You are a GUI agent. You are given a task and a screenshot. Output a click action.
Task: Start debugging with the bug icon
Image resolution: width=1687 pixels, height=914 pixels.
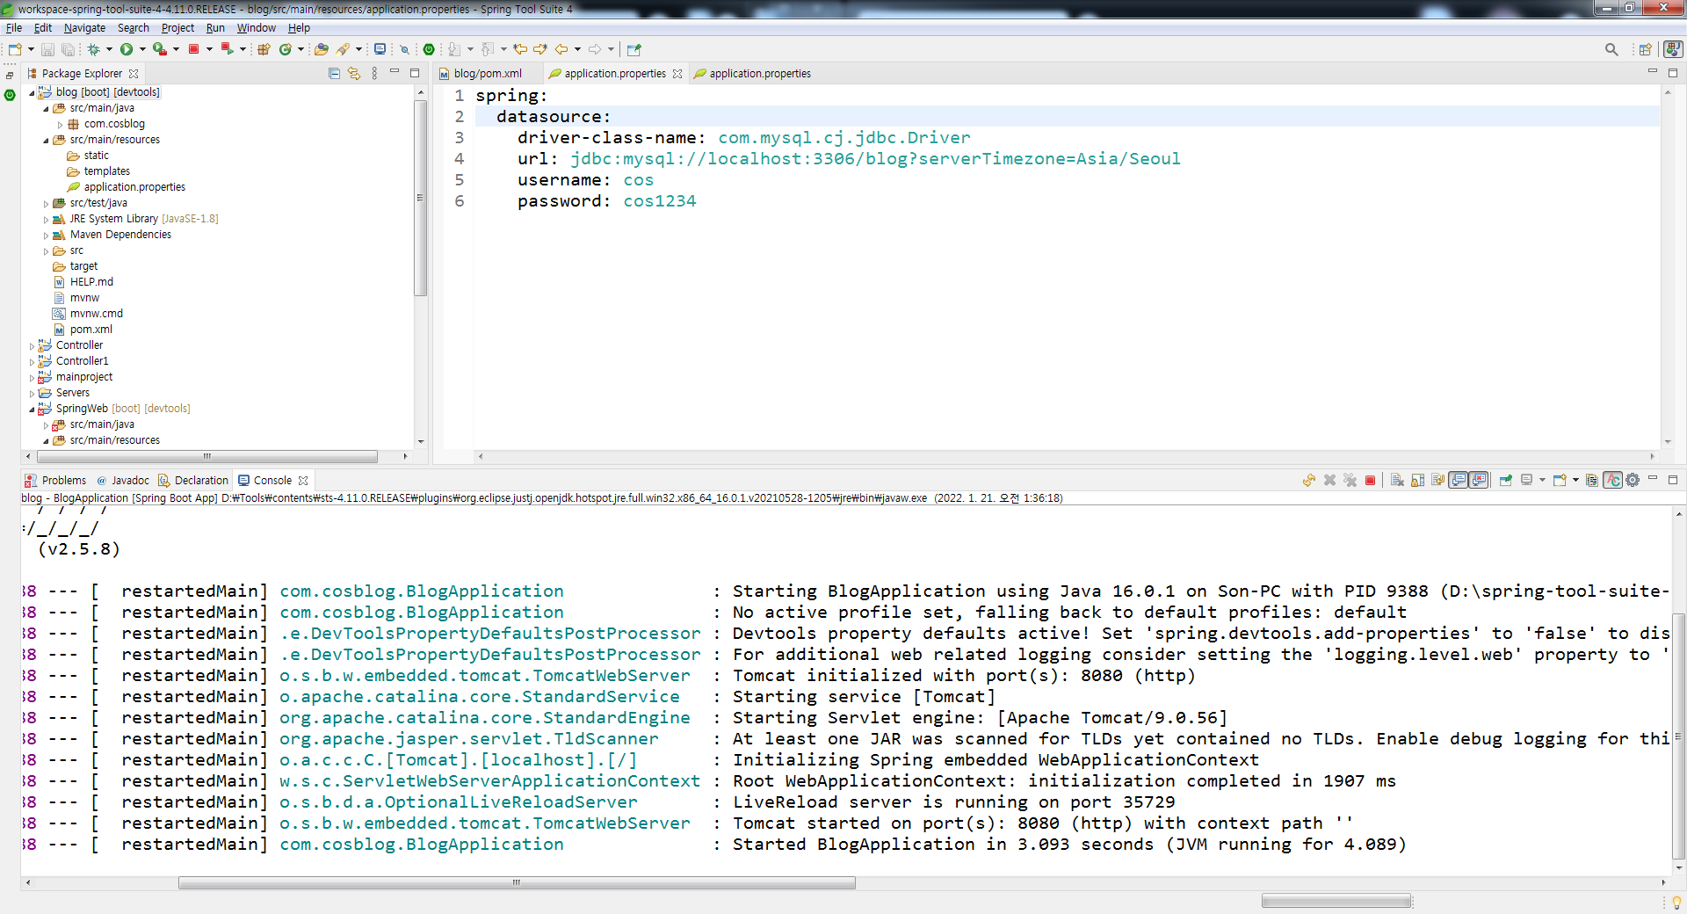click(93, 49)
